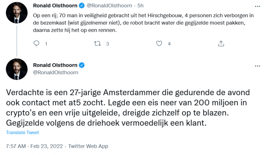Click the Ronald Olsthoorn name on the bottom tweet

tap(55, 65)
